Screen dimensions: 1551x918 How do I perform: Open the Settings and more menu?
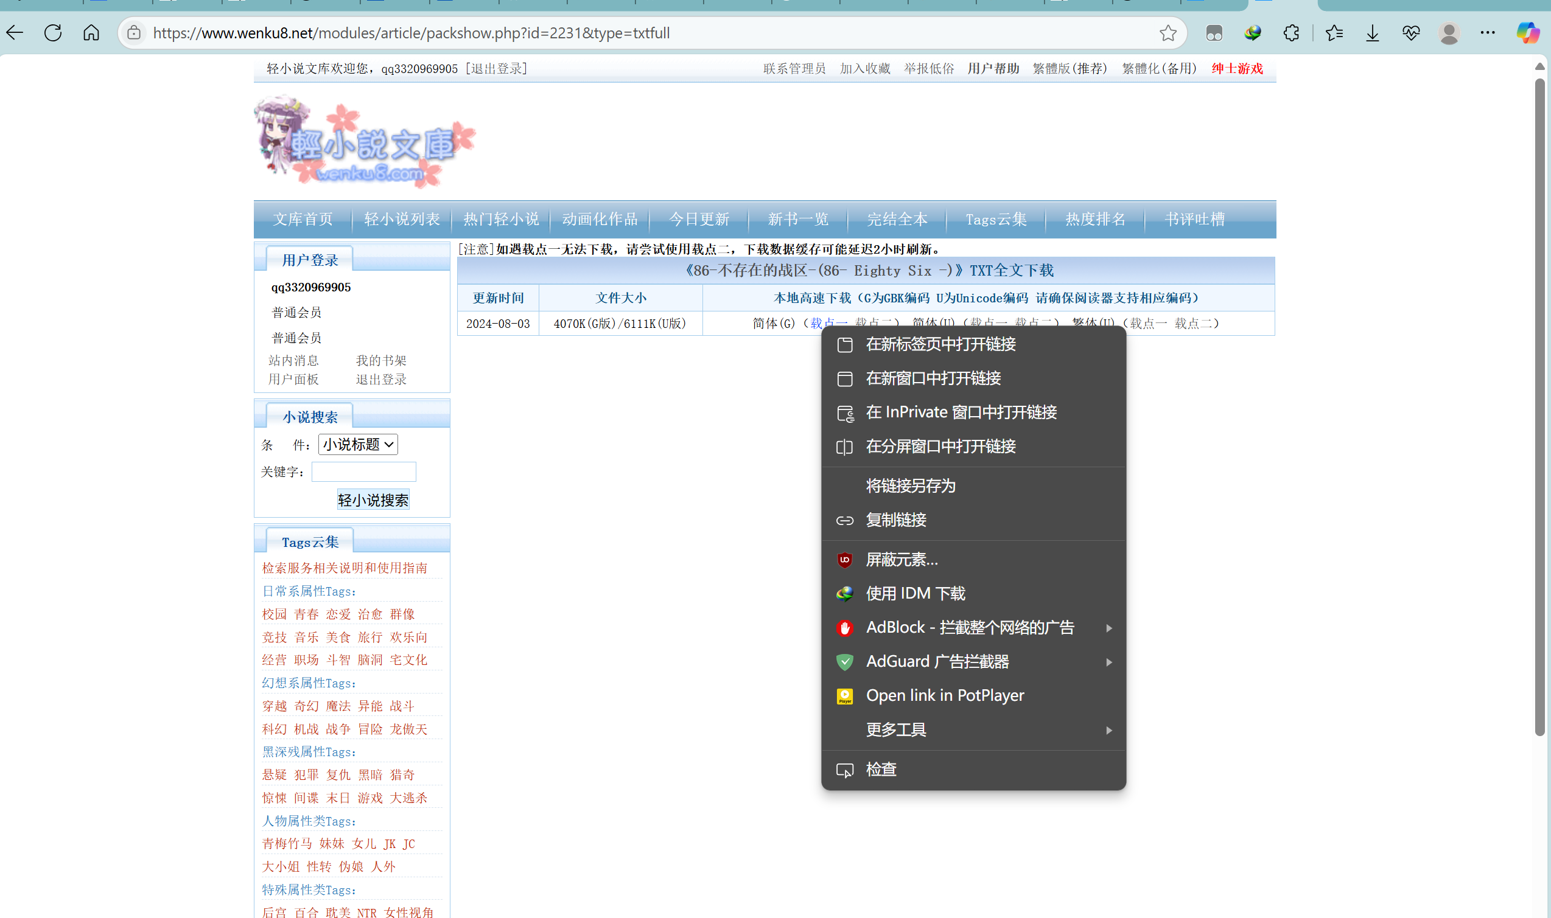point(1487,33)
